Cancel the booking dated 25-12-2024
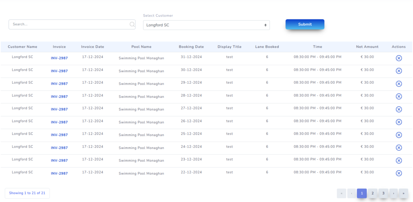Screen dimensions: 413x202 point(398,135)
